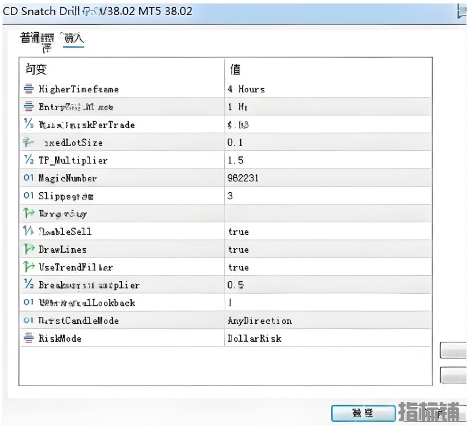The height and width of the screenshot is (426, 469).
Task: Click the RiskMode enum icon
Action: [29, 338]
